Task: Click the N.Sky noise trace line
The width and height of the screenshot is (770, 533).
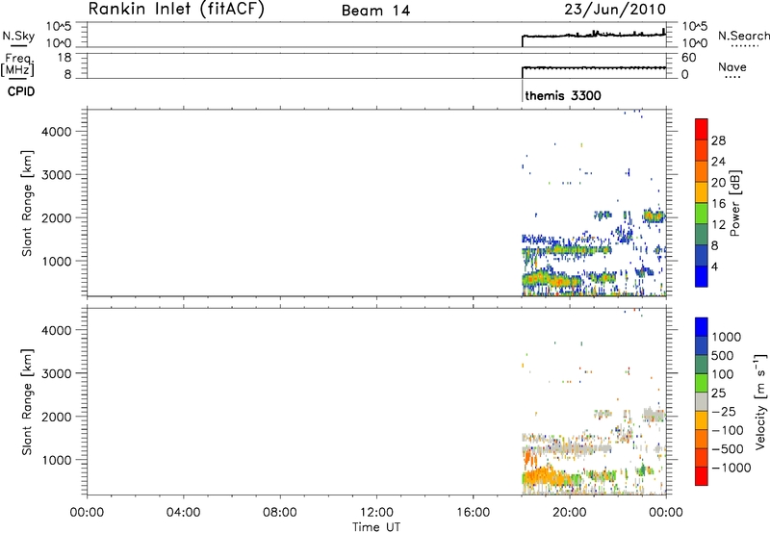Action: (593, 35)
